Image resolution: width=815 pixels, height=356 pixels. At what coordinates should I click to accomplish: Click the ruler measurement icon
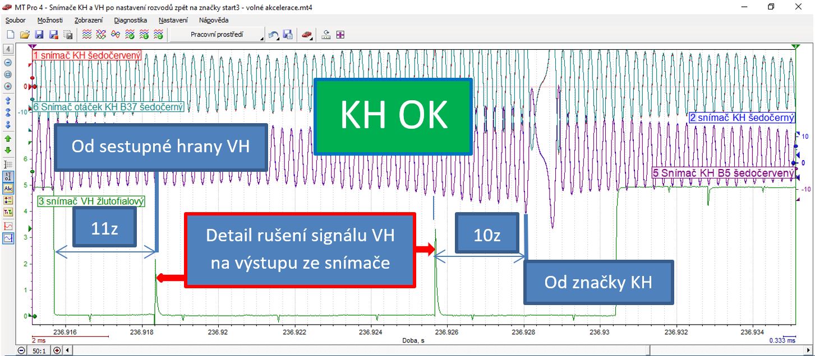[325, 35]
